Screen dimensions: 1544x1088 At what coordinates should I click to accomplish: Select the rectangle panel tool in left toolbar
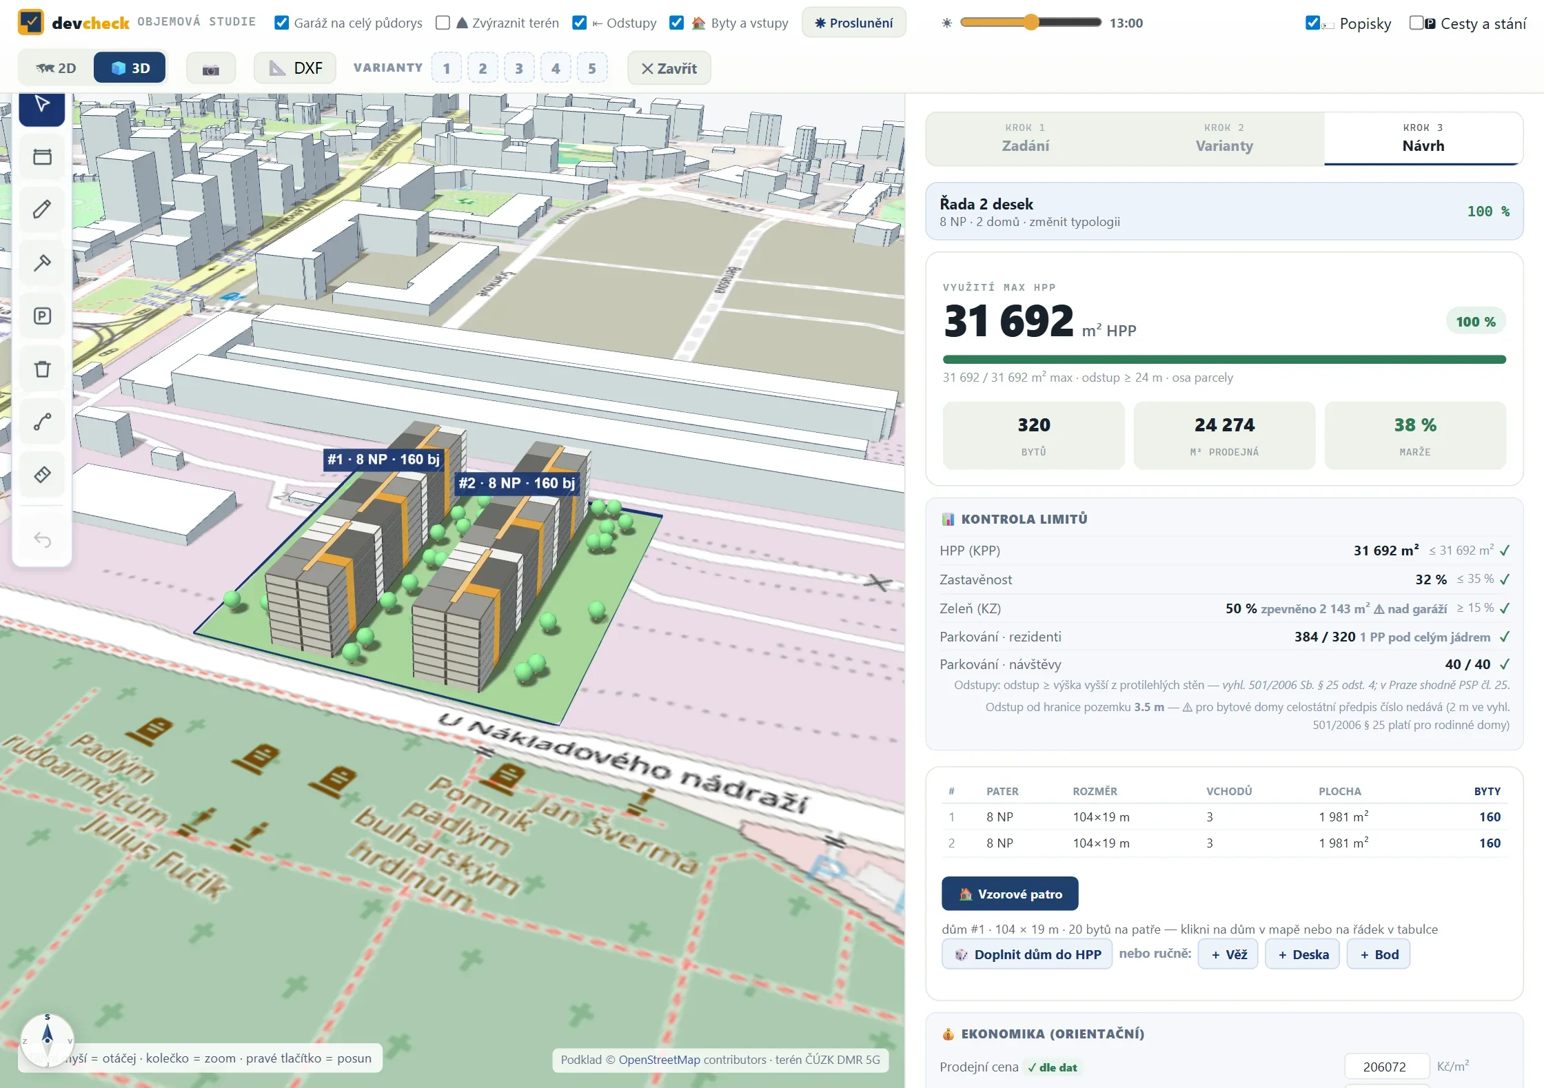click(42, 157)
